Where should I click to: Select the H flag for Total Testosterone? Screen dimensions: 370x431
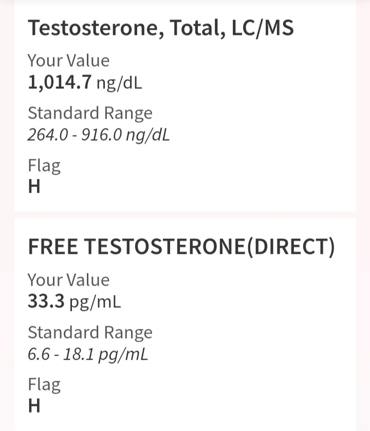pos(34,186)
